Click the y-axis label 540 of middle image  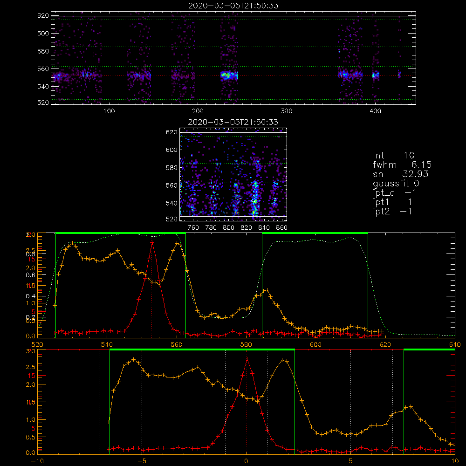[x=172, y=203]
